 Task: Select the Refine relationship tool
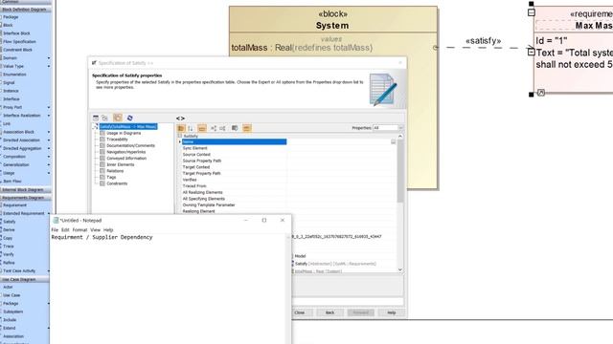(x=9, y=263)
